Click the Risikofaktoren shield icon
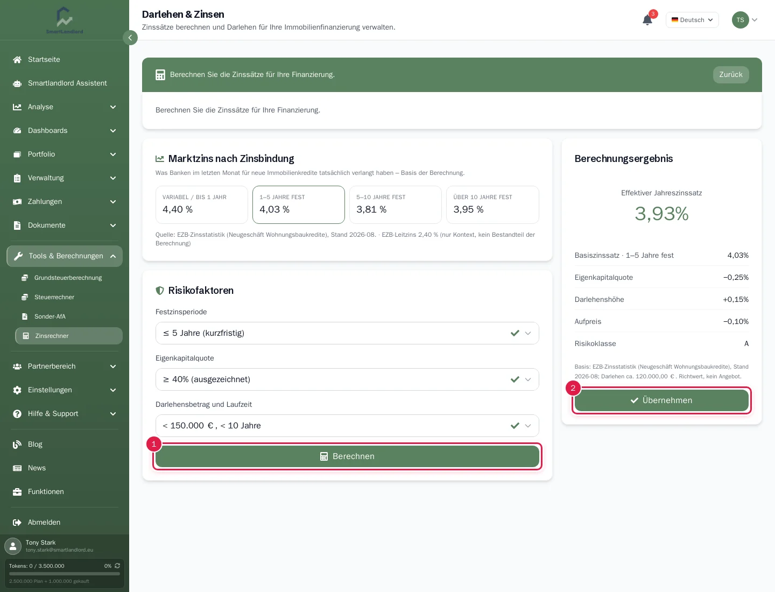775x592 pixels. pyautogui.click(x=160, y=291)
